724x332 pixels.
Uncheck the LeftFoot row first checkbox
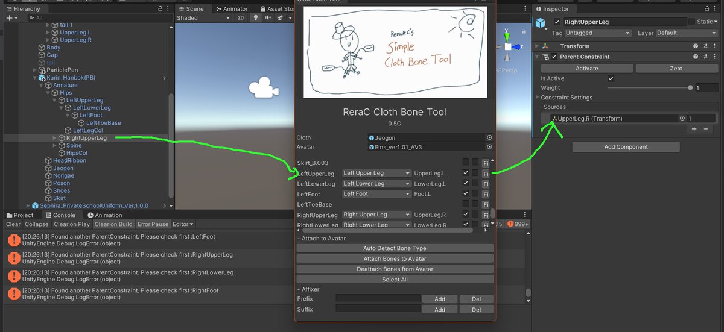pyautogui.click(x=466, y=194)
